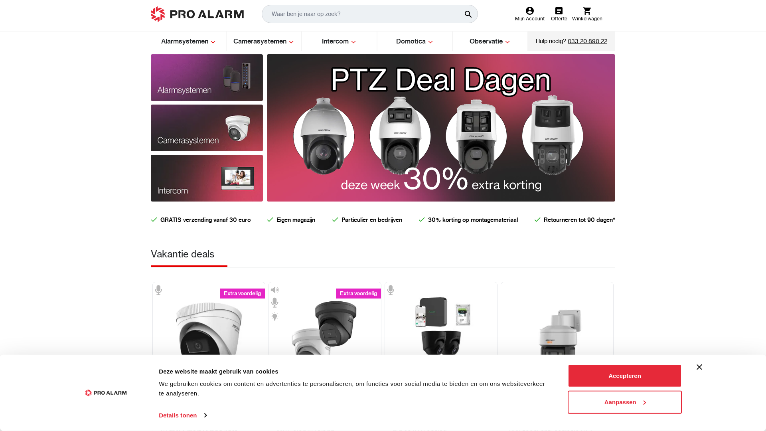Click the search magnifier icon
This screenshot has width=766, height=431.
468,14
